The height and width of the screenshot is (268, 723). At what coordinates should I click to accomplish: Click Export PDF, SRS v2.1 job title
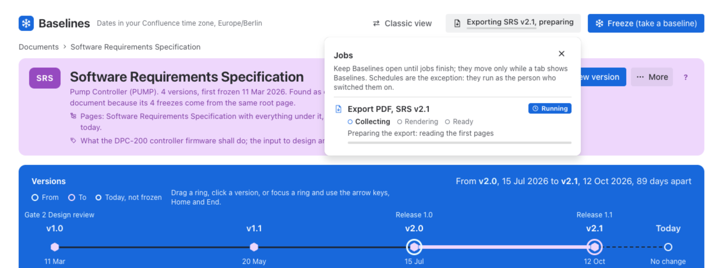coord(389,109)
